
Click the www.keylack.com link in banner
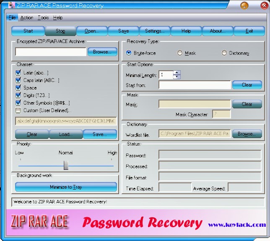[237, 225]
